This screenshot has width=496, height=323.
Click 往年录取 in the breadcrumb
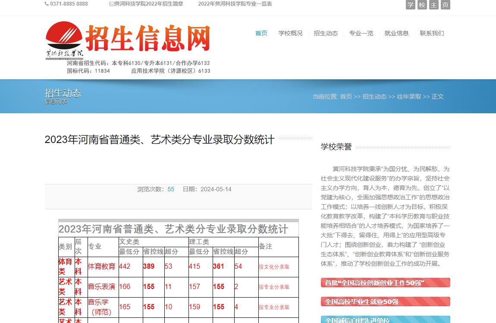[409, 96]
